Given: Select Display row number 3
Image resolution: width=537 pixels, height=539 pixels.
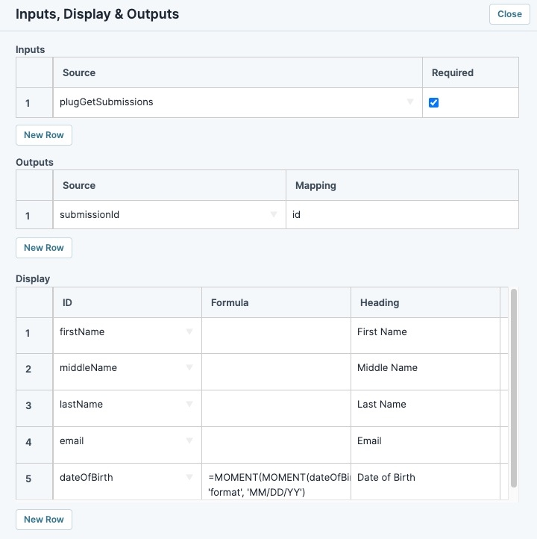Looking at the screenshot, I should click(x=34, y=408).
